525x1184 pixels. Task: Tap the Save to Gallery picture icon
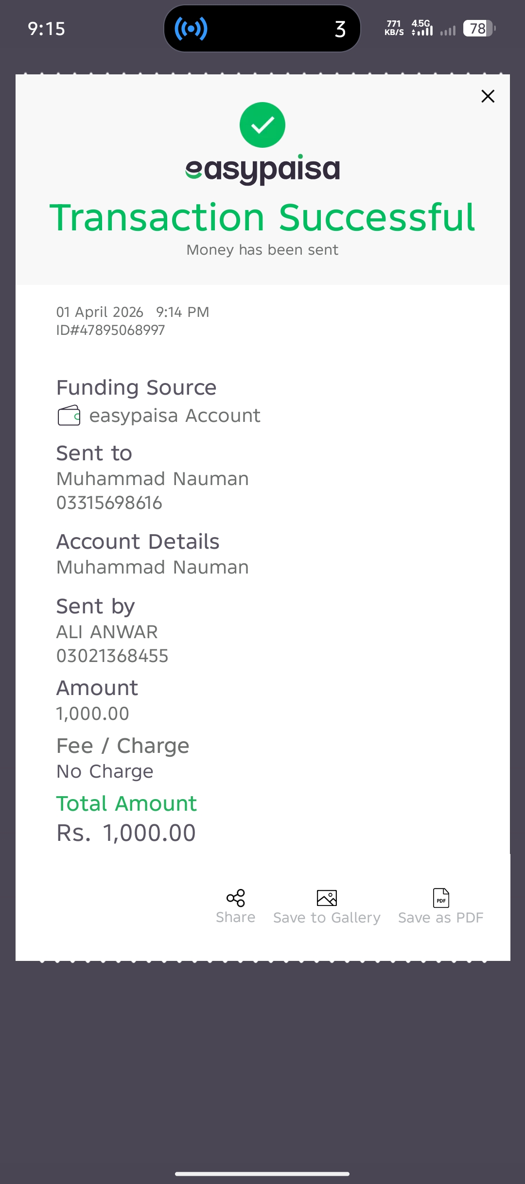pyautogui.click(x=327, y=898)
